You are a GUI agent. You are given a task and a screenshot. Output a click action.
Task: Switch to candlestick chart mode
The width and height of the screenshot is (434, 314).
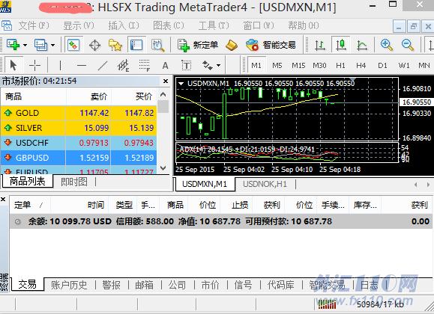pyautogui.click(x=341, y=45)
